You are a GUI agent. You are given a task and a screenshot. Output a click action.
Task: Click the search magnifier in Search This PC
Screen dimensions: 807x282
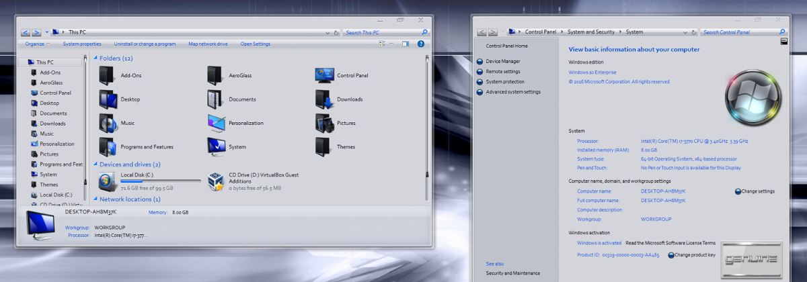(425, 32)
